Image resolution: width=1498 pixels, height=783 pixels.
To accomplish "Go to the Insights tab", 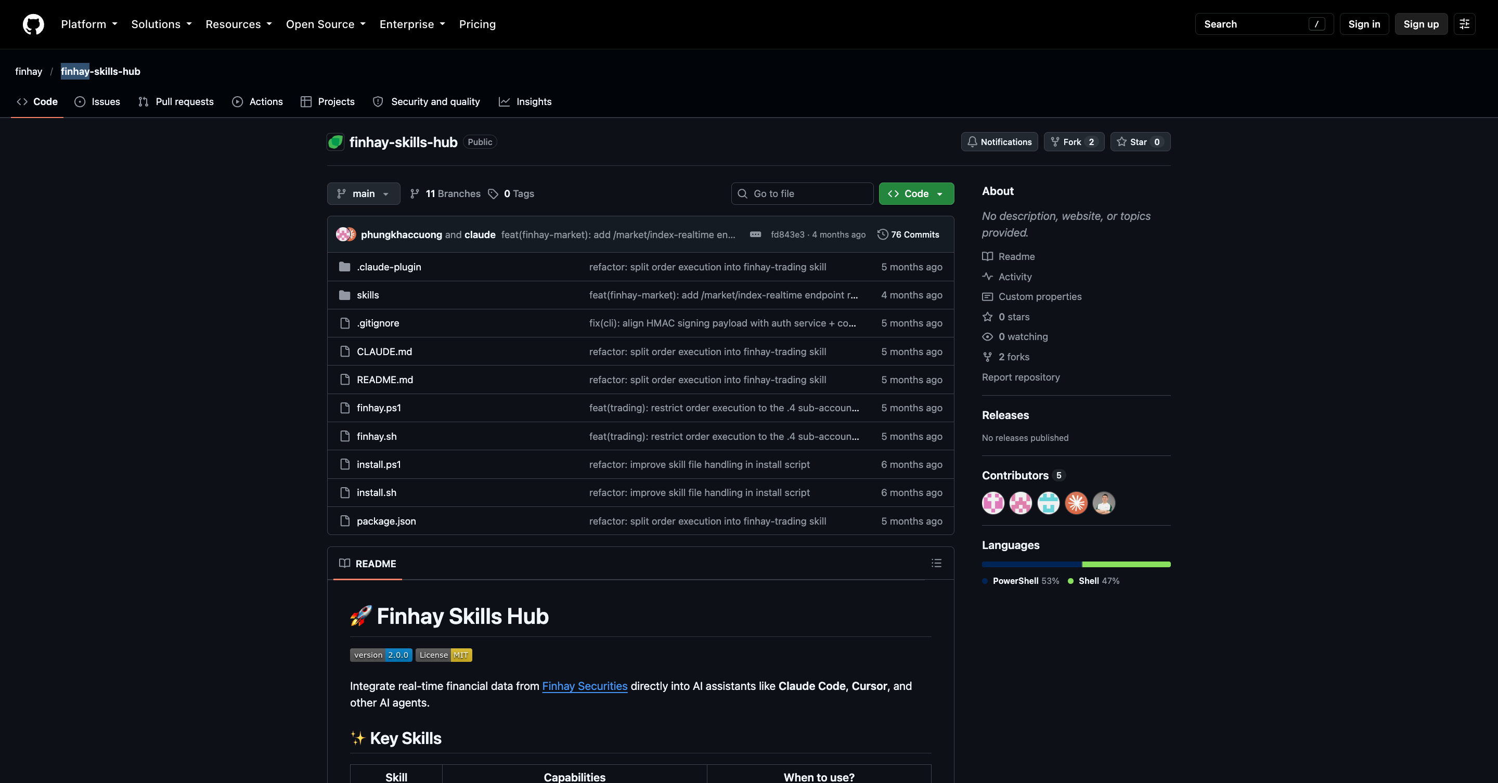I will coord(525,102).
